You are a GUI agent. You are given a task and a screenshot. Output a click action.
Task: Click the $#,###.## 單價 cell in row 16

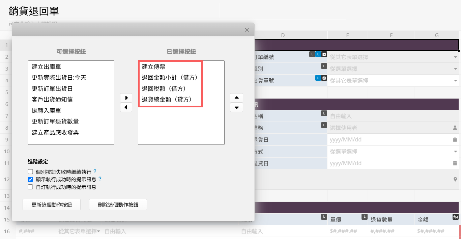pyautogui.click(x=348, y=231)
